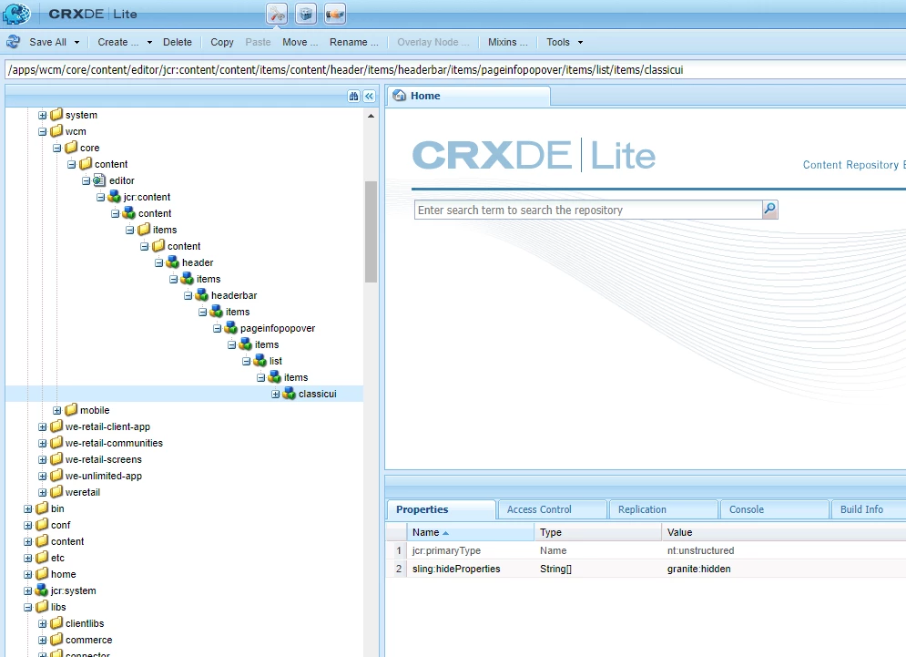This screenshot has height=657, width=906.
Task: Expand the we-retail-client-app folder
Action: (42, 426)
